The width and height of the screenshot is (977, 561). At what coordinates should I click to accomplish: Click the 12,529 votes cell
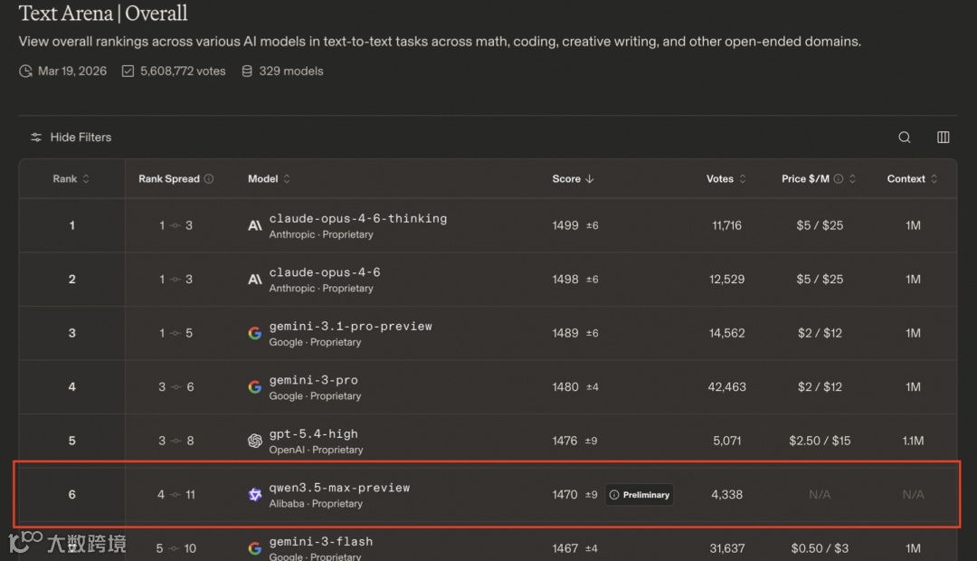726,280
